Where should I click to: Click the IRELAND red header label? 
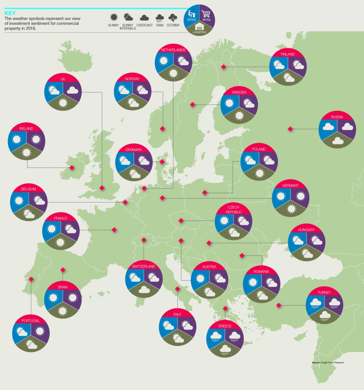tap(26, 129)
